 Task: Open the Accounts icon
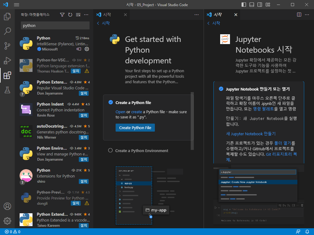point(7,206)
